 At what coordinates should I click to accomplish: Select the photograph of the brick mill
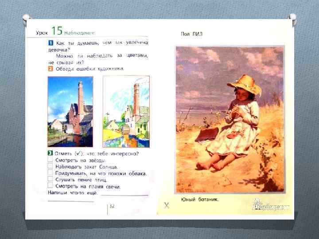point(70,112)
